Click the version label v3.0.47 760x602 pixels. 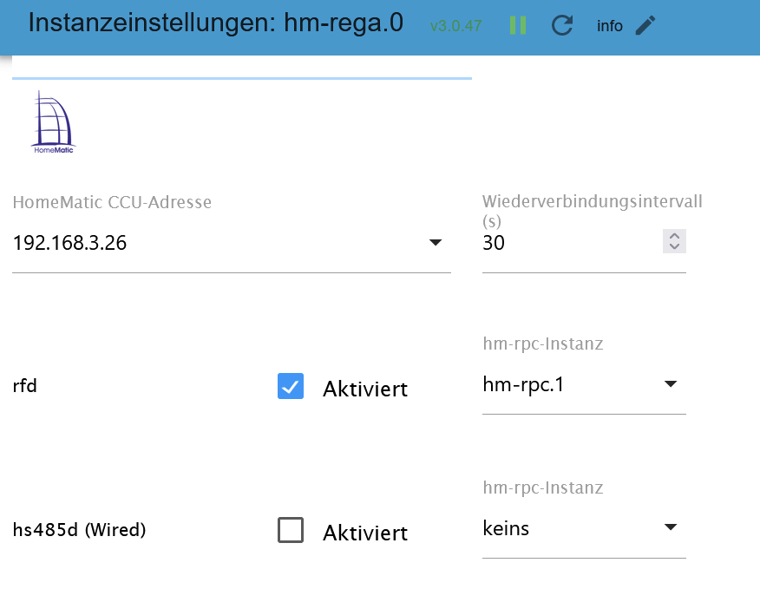pyautogui.click(x=456, y=26)
